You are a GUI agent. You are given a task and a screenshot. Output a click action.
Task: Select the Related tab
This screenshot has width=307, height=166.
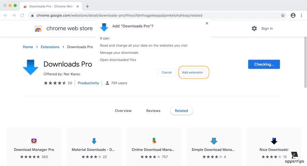point(181,111)
